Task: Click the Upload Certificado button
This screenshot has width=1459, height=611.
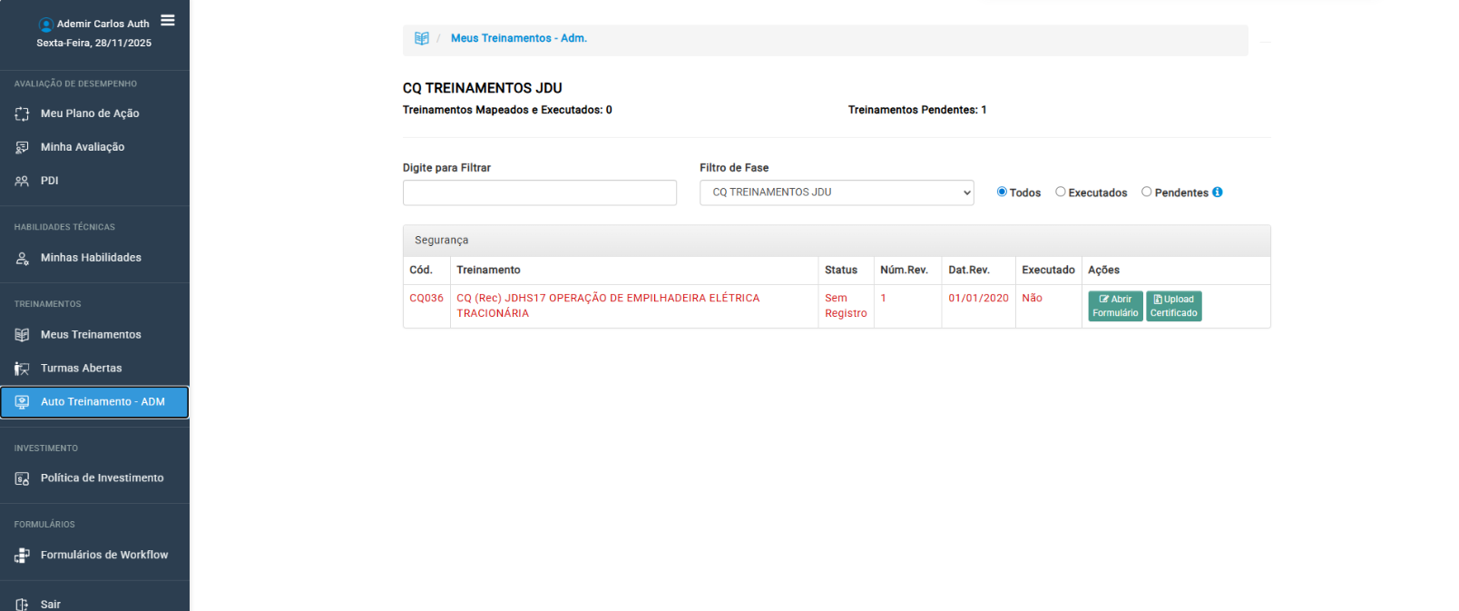Action: pos(1173,306)
